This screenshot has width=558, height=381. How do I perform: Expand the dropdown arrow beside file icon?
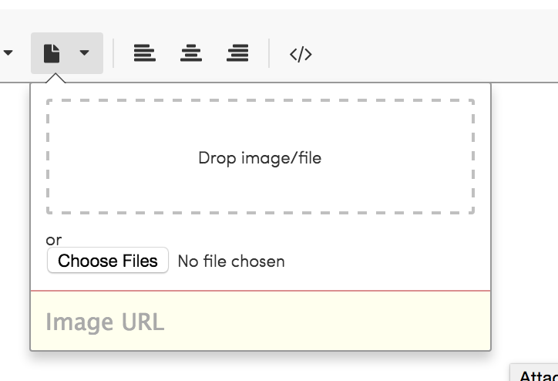pyautogui.click(x=84, y=53)
